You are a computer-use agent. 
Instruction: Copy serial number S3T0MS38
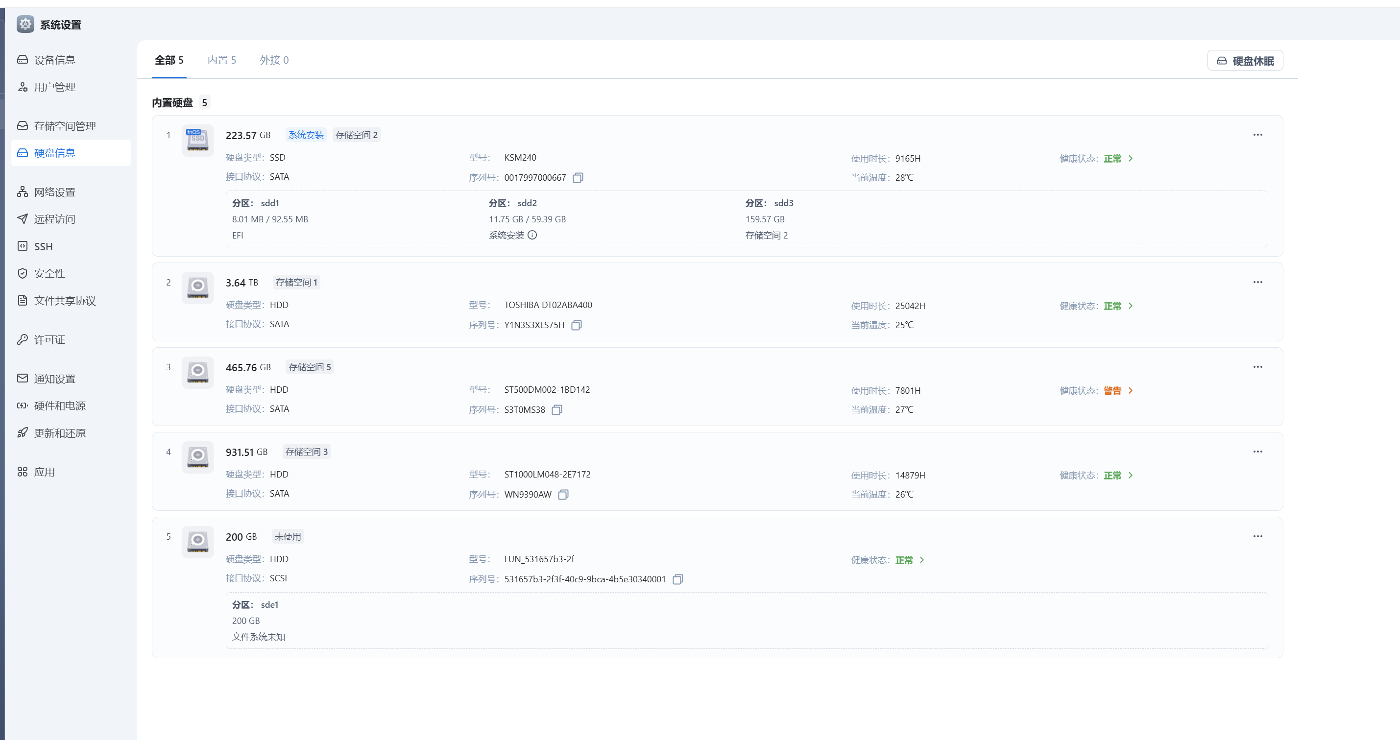(556, 409)
